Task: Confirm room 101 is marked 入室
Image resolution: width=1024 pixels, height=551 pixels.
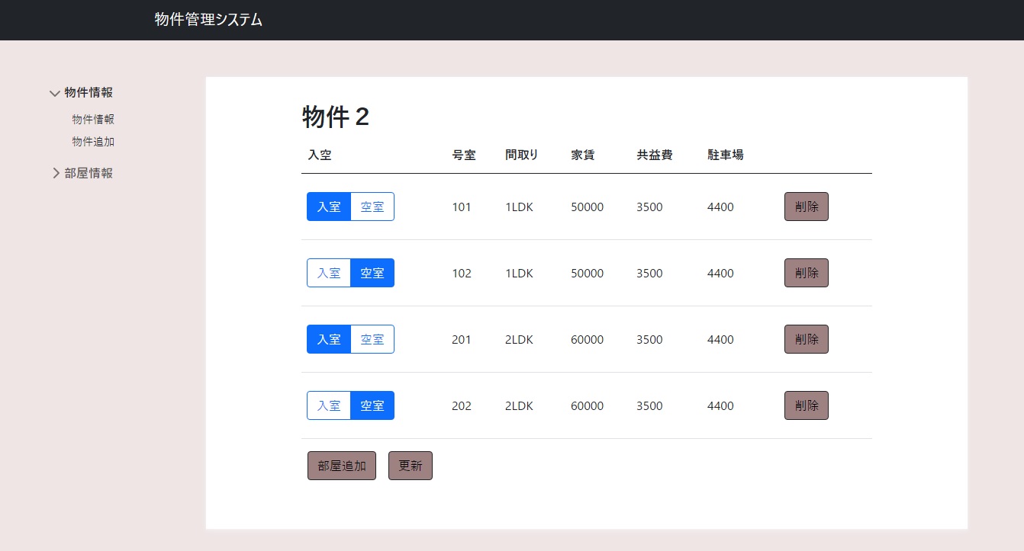Action: [x=328, y=207]
